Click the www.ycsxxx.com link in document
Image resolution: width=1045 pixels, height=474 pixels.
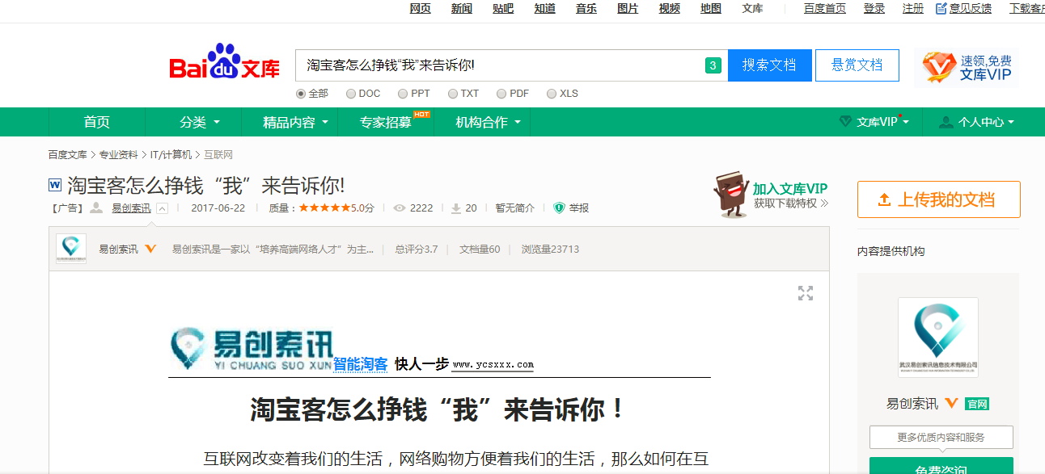pyautogui.click(x=493, y=365)
